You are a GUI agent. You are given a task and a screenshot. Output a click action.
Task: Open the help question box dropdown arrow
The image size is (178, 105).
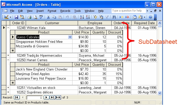[147, 11]
